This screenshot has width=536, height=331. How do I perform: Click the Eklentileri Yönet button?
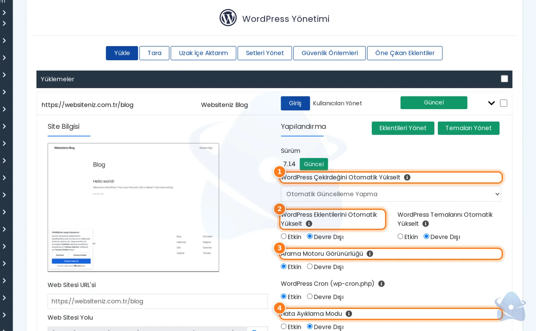point(403,128)
